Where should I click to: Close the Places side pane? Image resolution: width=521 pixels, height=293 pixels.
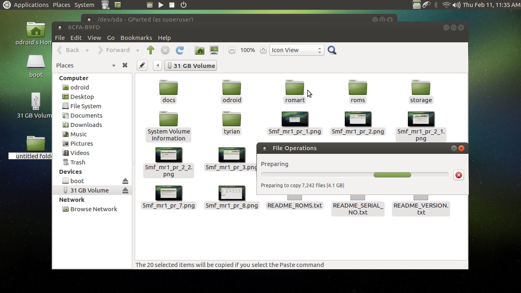click(x=125, y=65)
